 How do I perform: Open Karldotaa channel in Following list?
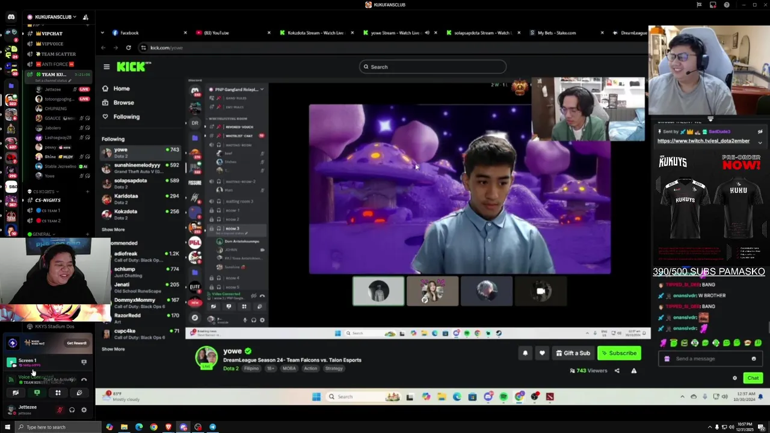click(141, 199)
